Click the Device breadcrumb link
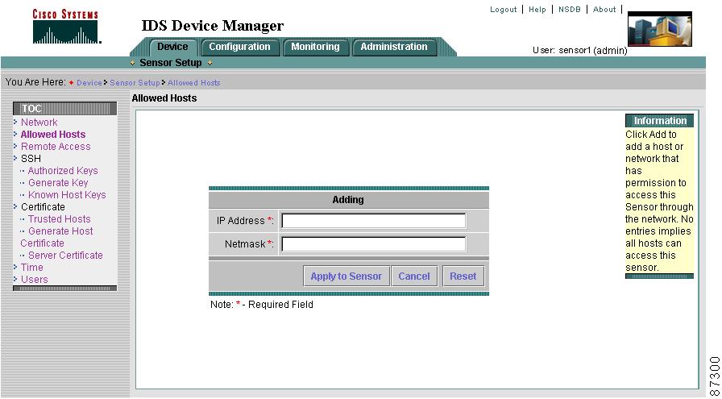Screen dimensions: 722x399 [89, 83]
